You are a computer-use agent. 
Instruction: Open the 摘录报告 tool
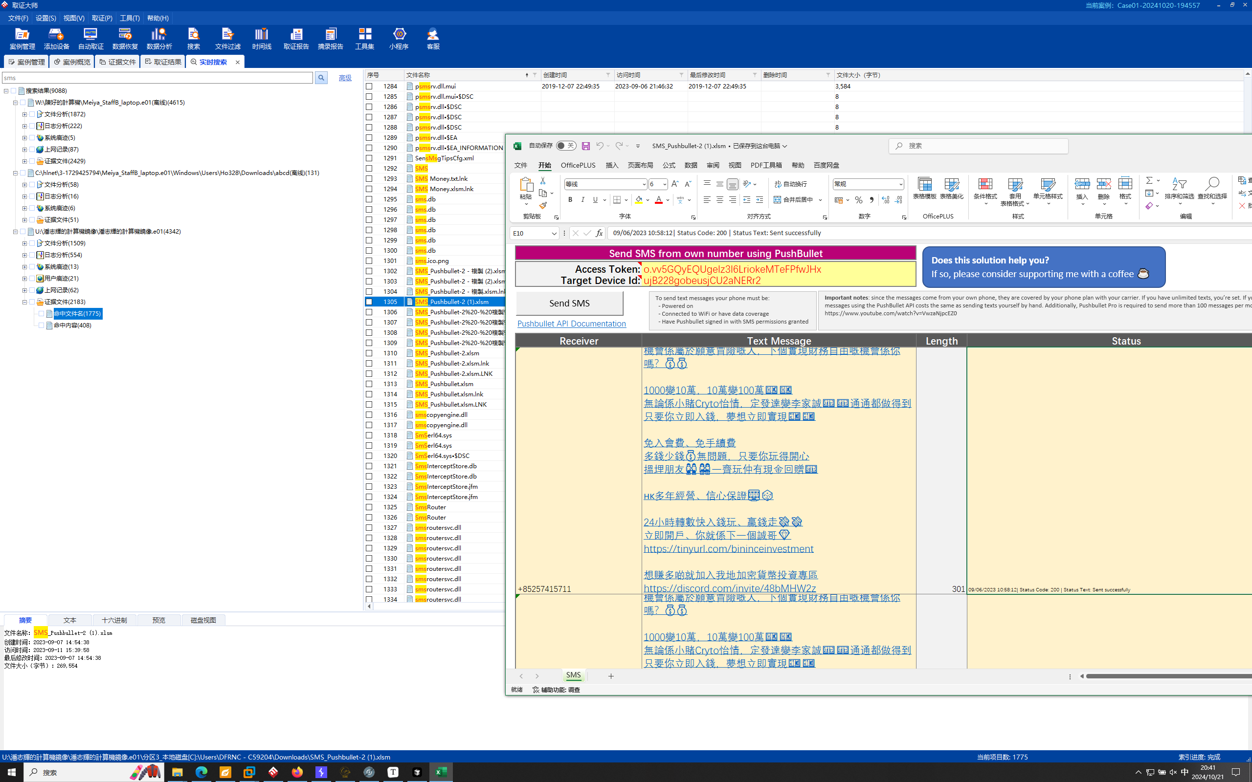pos(330,39)
